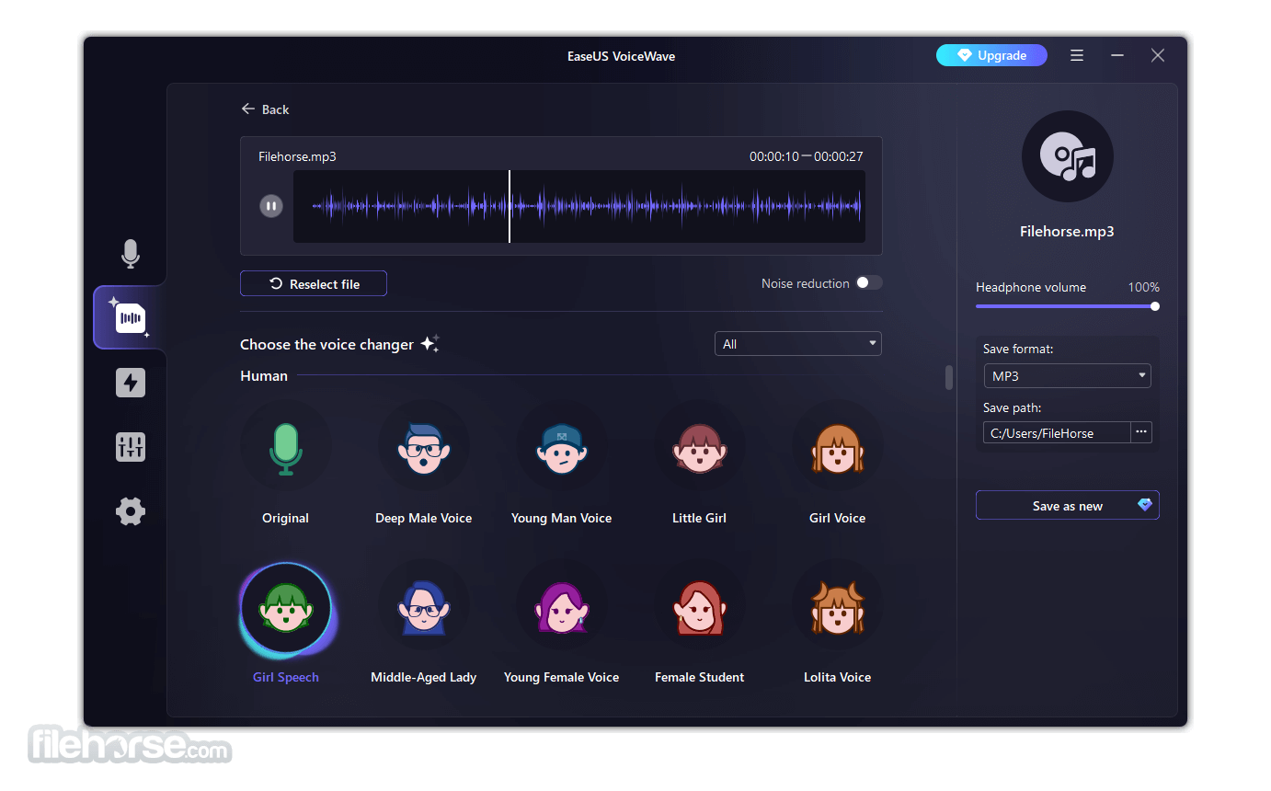Click the save path field C:/Users/FileHorse

coord(1057,433)
